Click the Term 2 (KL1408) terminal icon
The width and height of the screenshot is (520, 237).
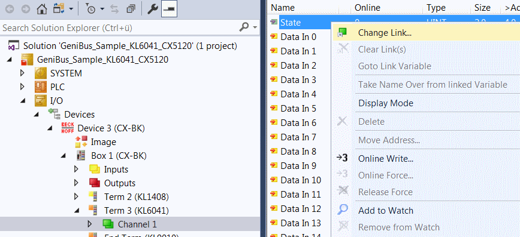pos(93,196)
